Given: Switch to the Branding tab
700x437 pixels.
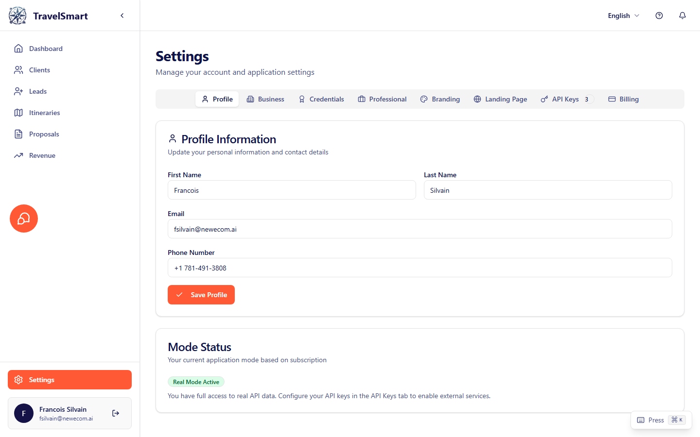Looking at the screenshot, I should tap(440, 99).
